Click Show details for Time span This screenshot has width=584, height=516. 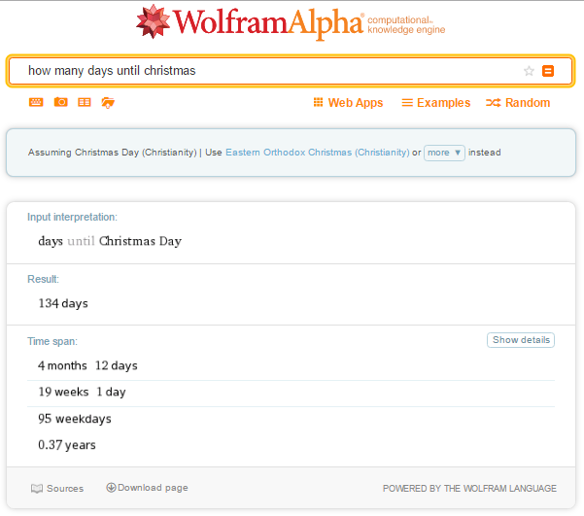pyautogui.click(x=521, y=340)
